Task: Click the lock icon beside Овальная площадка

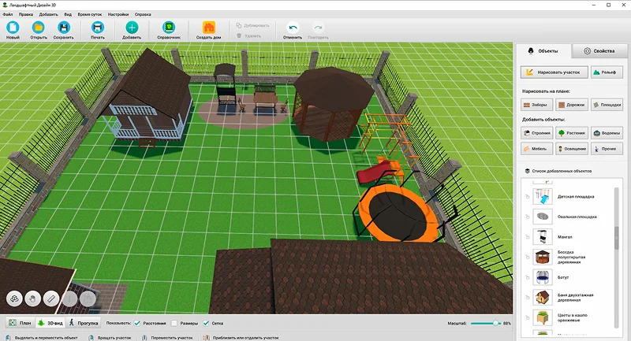Action: [527, 217]
